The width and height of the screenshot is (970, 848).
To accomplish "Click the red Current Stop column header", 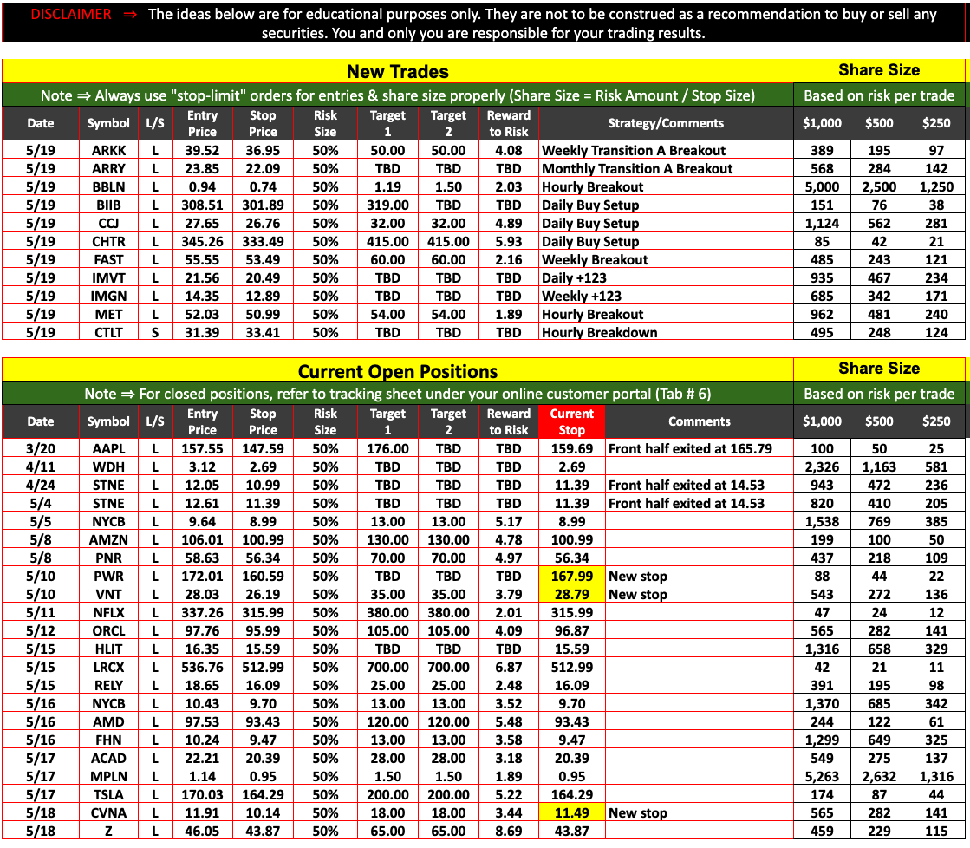I will (571, 421).
